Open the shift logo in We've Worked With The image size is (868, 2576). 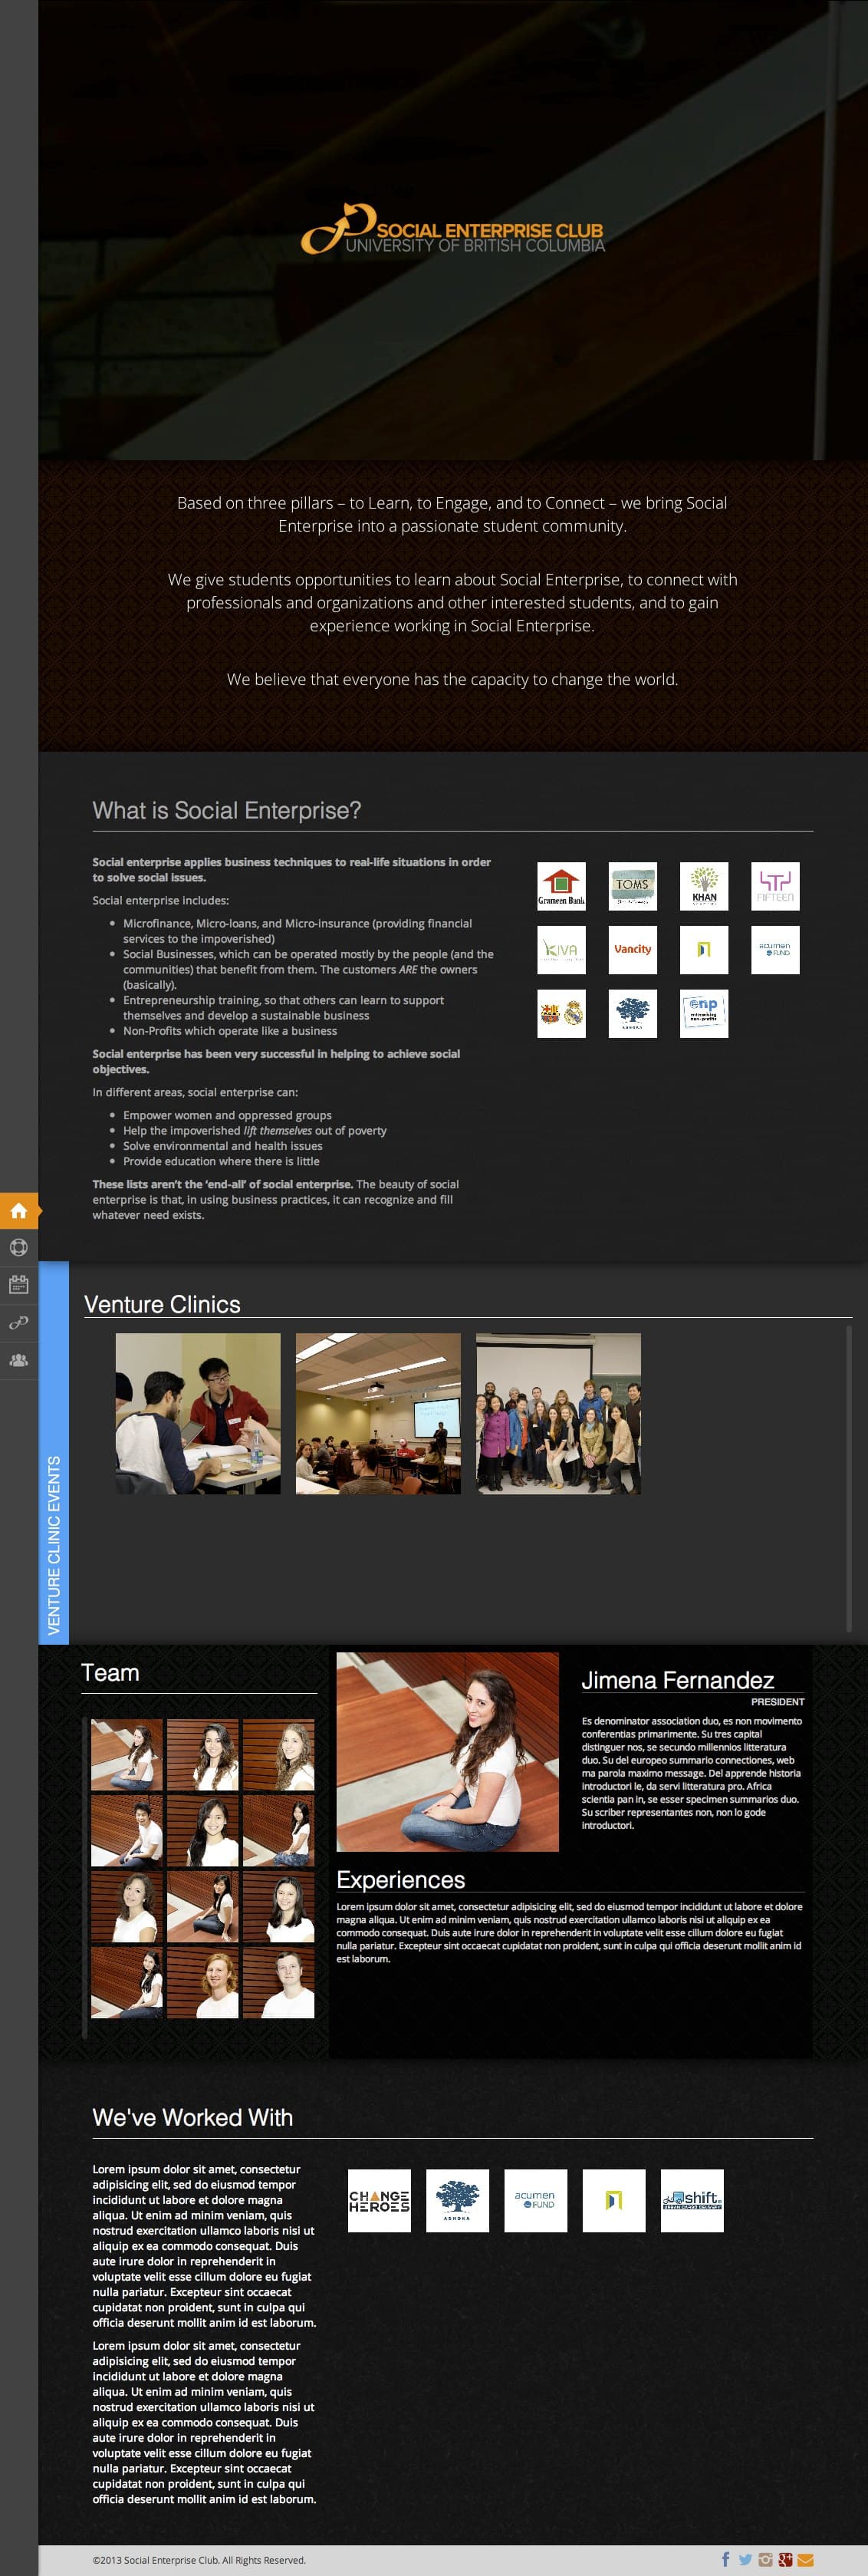[x=692, y=2200]
